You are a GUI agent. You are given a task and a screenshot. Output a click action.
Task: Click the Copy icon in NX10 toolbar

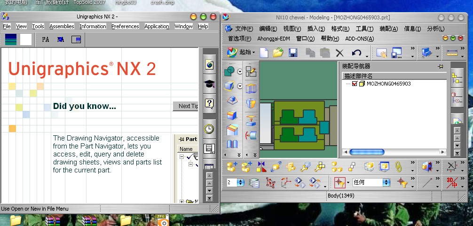point(310,53)
